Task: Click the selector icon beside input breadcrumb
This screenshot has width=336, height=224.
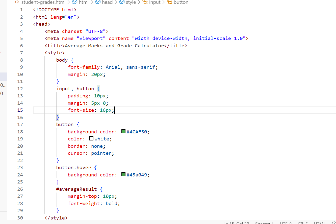Action: click(x=145, y=2)
